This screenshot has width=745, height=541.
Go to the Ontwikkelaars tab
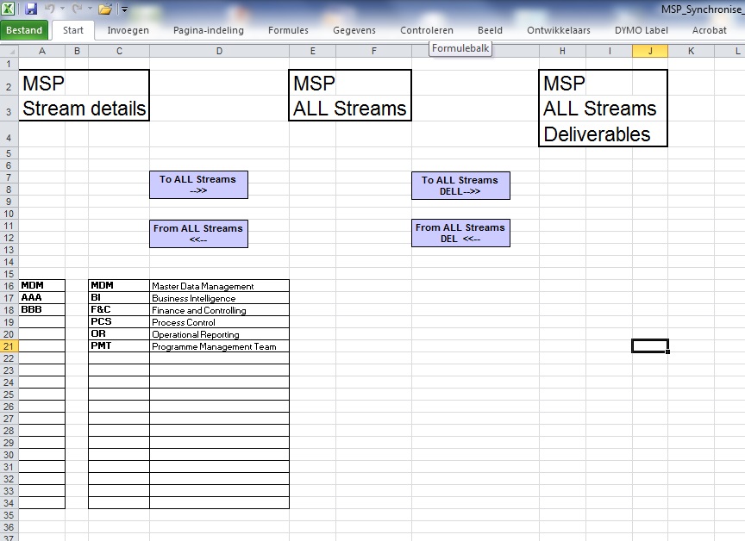(559, 30)
